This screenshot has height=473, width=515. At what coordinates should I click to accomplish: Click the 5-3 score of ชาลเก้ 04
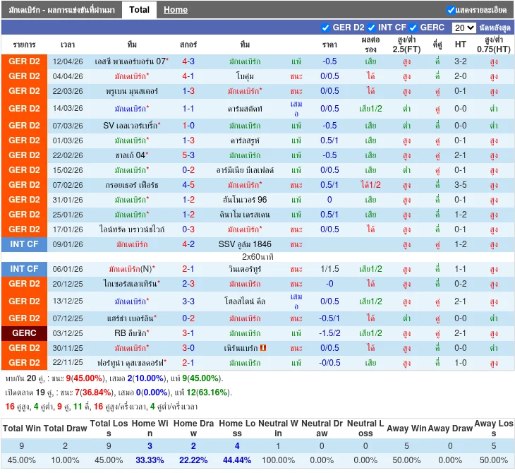pyautogui.click(x=188, y=155)
